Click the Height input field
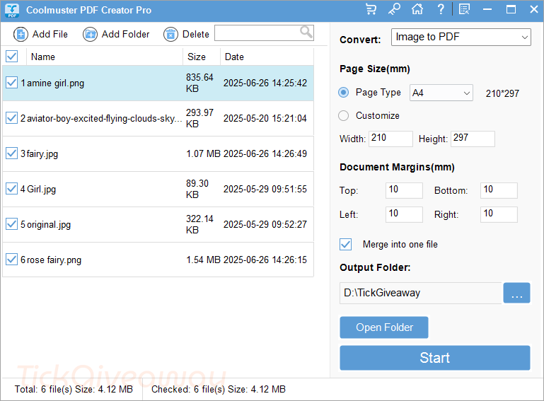544x401 pixels. point(473,139)
